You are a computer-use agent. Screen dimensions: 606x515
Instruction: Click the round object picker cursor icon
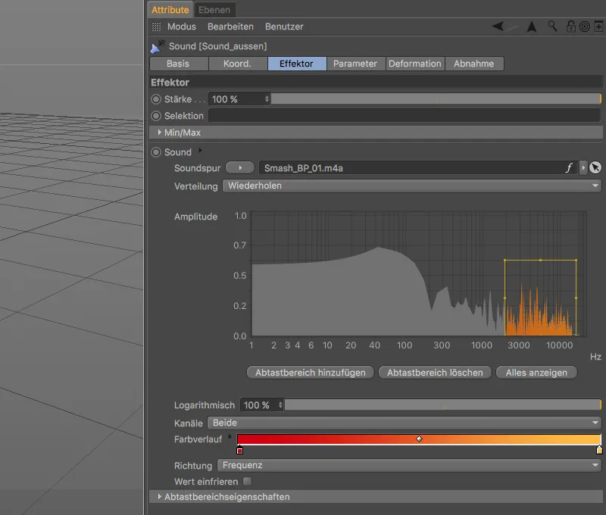[595, 167]
